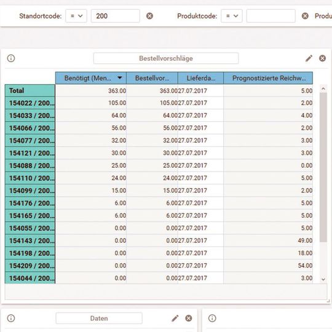Click the Standortcode input field containing 200

[x=116, y=16]
